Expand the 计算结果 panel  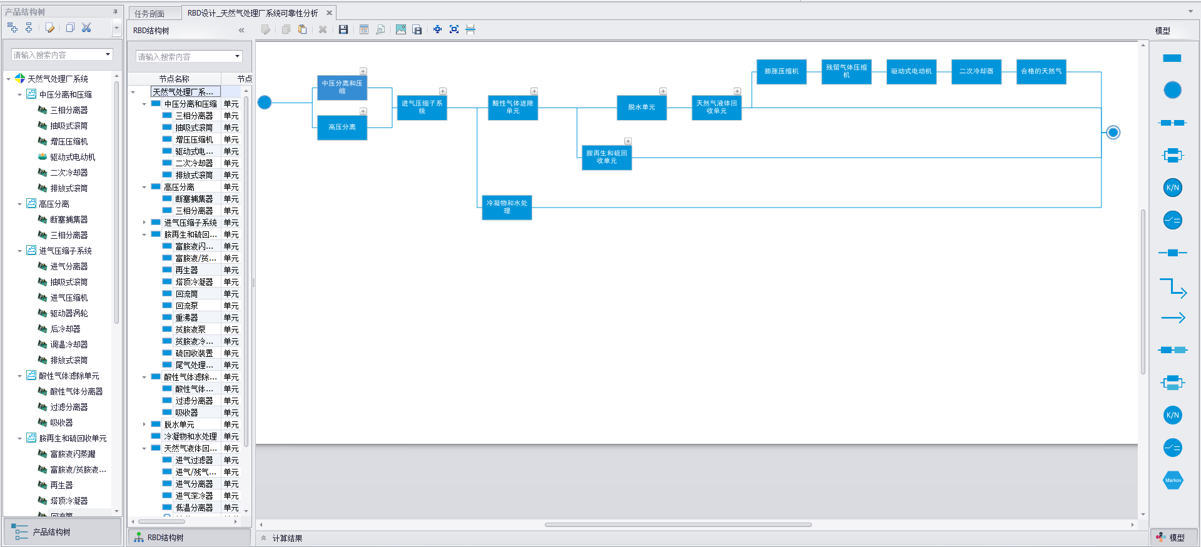(264, 538)
